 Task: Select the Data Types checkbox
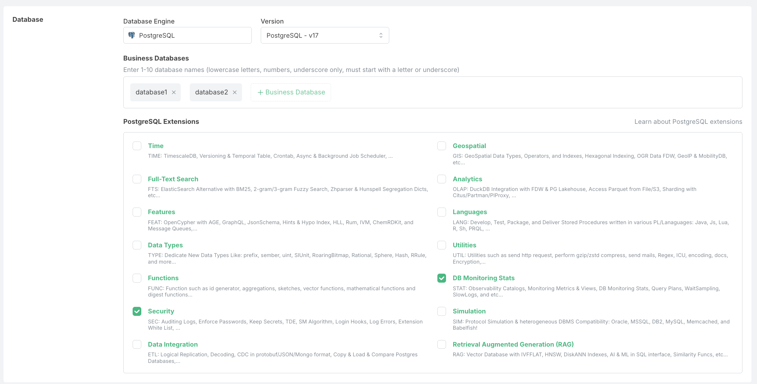137,245
